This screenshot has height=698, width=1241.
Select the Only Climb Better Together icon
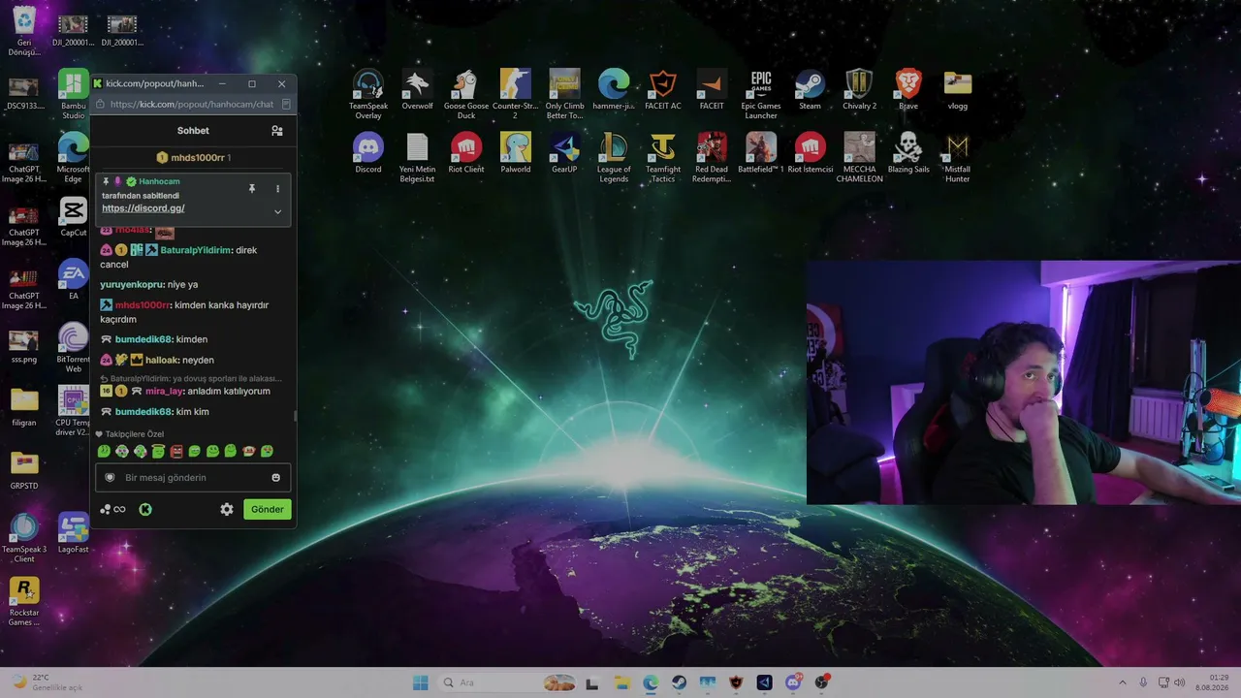click(564, 94)
